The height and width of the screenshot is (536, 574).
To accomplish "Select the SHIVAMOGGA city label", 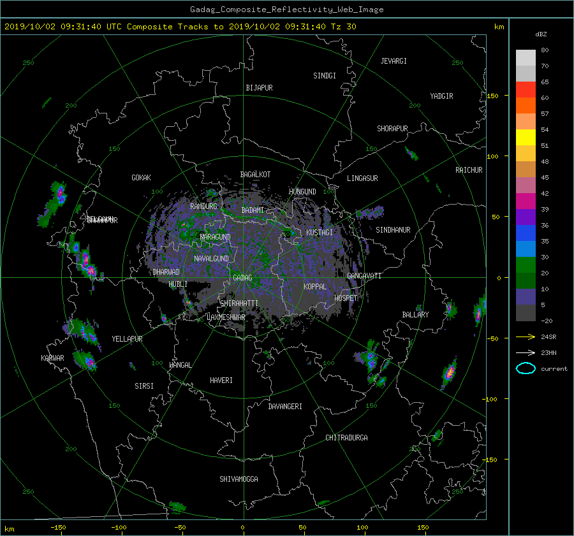I will 239,479.
